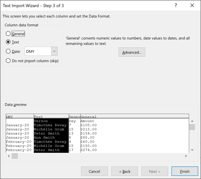
Task: Click the vertical scrollbar thumb in preview
Action: [192, 127]
